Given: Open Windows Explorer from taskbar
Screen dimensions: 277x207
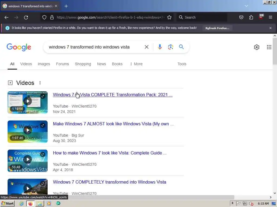Looking at the screenshot, I should [40, 203].
